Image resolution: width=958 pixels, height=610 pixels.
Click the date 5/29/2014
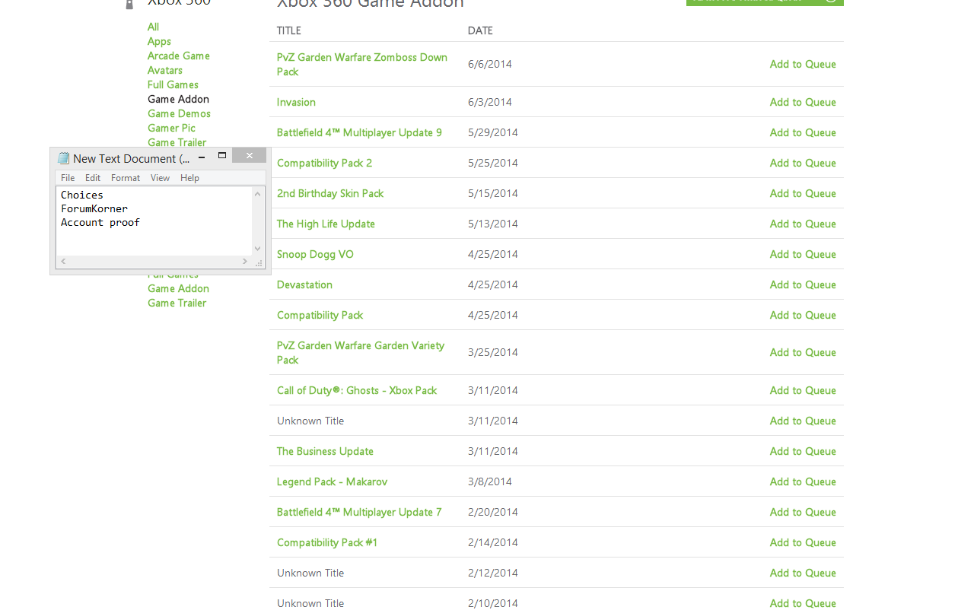(493, 132)
